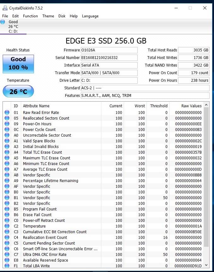
Task: Click the Serial Number field EE160812100216332
Action: pyautogui.click(x=109, y=58)
